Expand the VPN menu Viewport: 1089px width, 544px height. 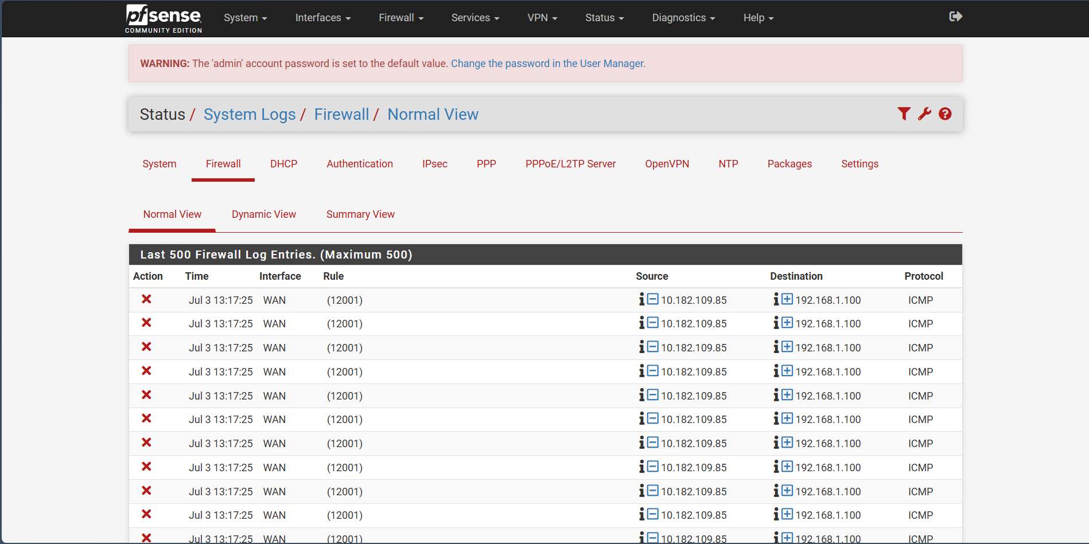pyautogui.click(x=542, y=18)
